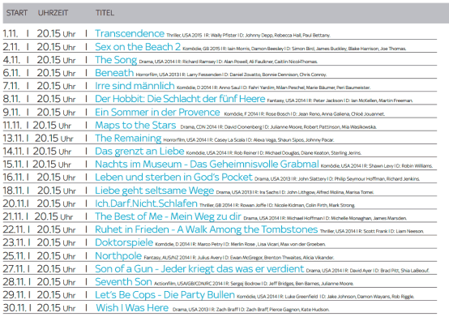
Task: Click 20.15 Uhr in the Doktorspiele row
Action: pyautogui.click(x=56, y=242)
